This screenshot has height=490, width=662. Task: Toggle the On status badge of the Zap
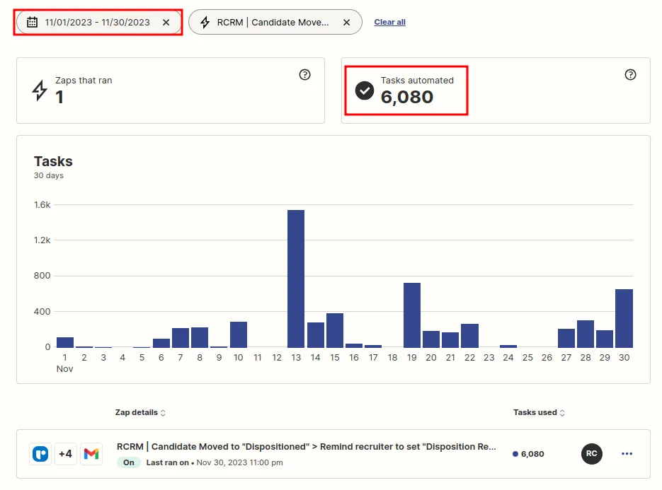tap(128, 462)
